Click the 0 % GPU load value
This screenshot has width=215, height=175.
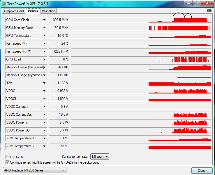(x=59, y=59)
